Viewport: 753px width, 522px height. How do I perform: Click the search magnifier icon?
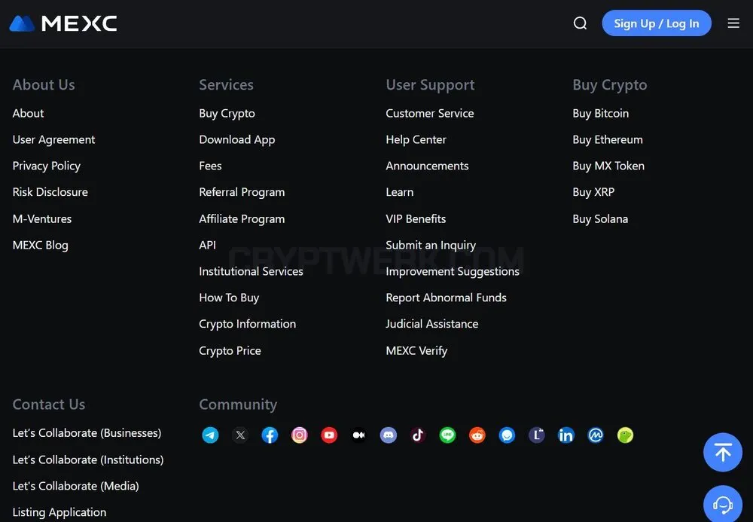click(x=580, y=23)
